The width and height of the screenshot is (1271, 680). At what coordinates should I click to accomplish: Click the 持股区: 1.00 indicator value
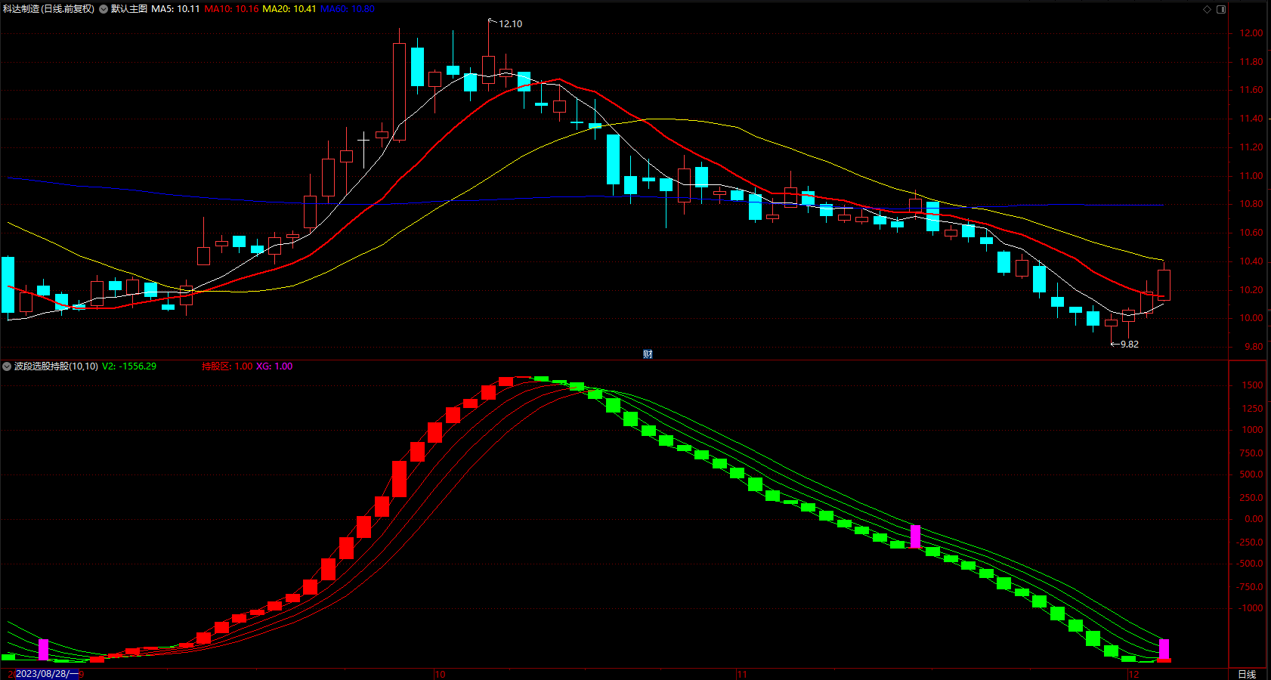click(227, 366)
